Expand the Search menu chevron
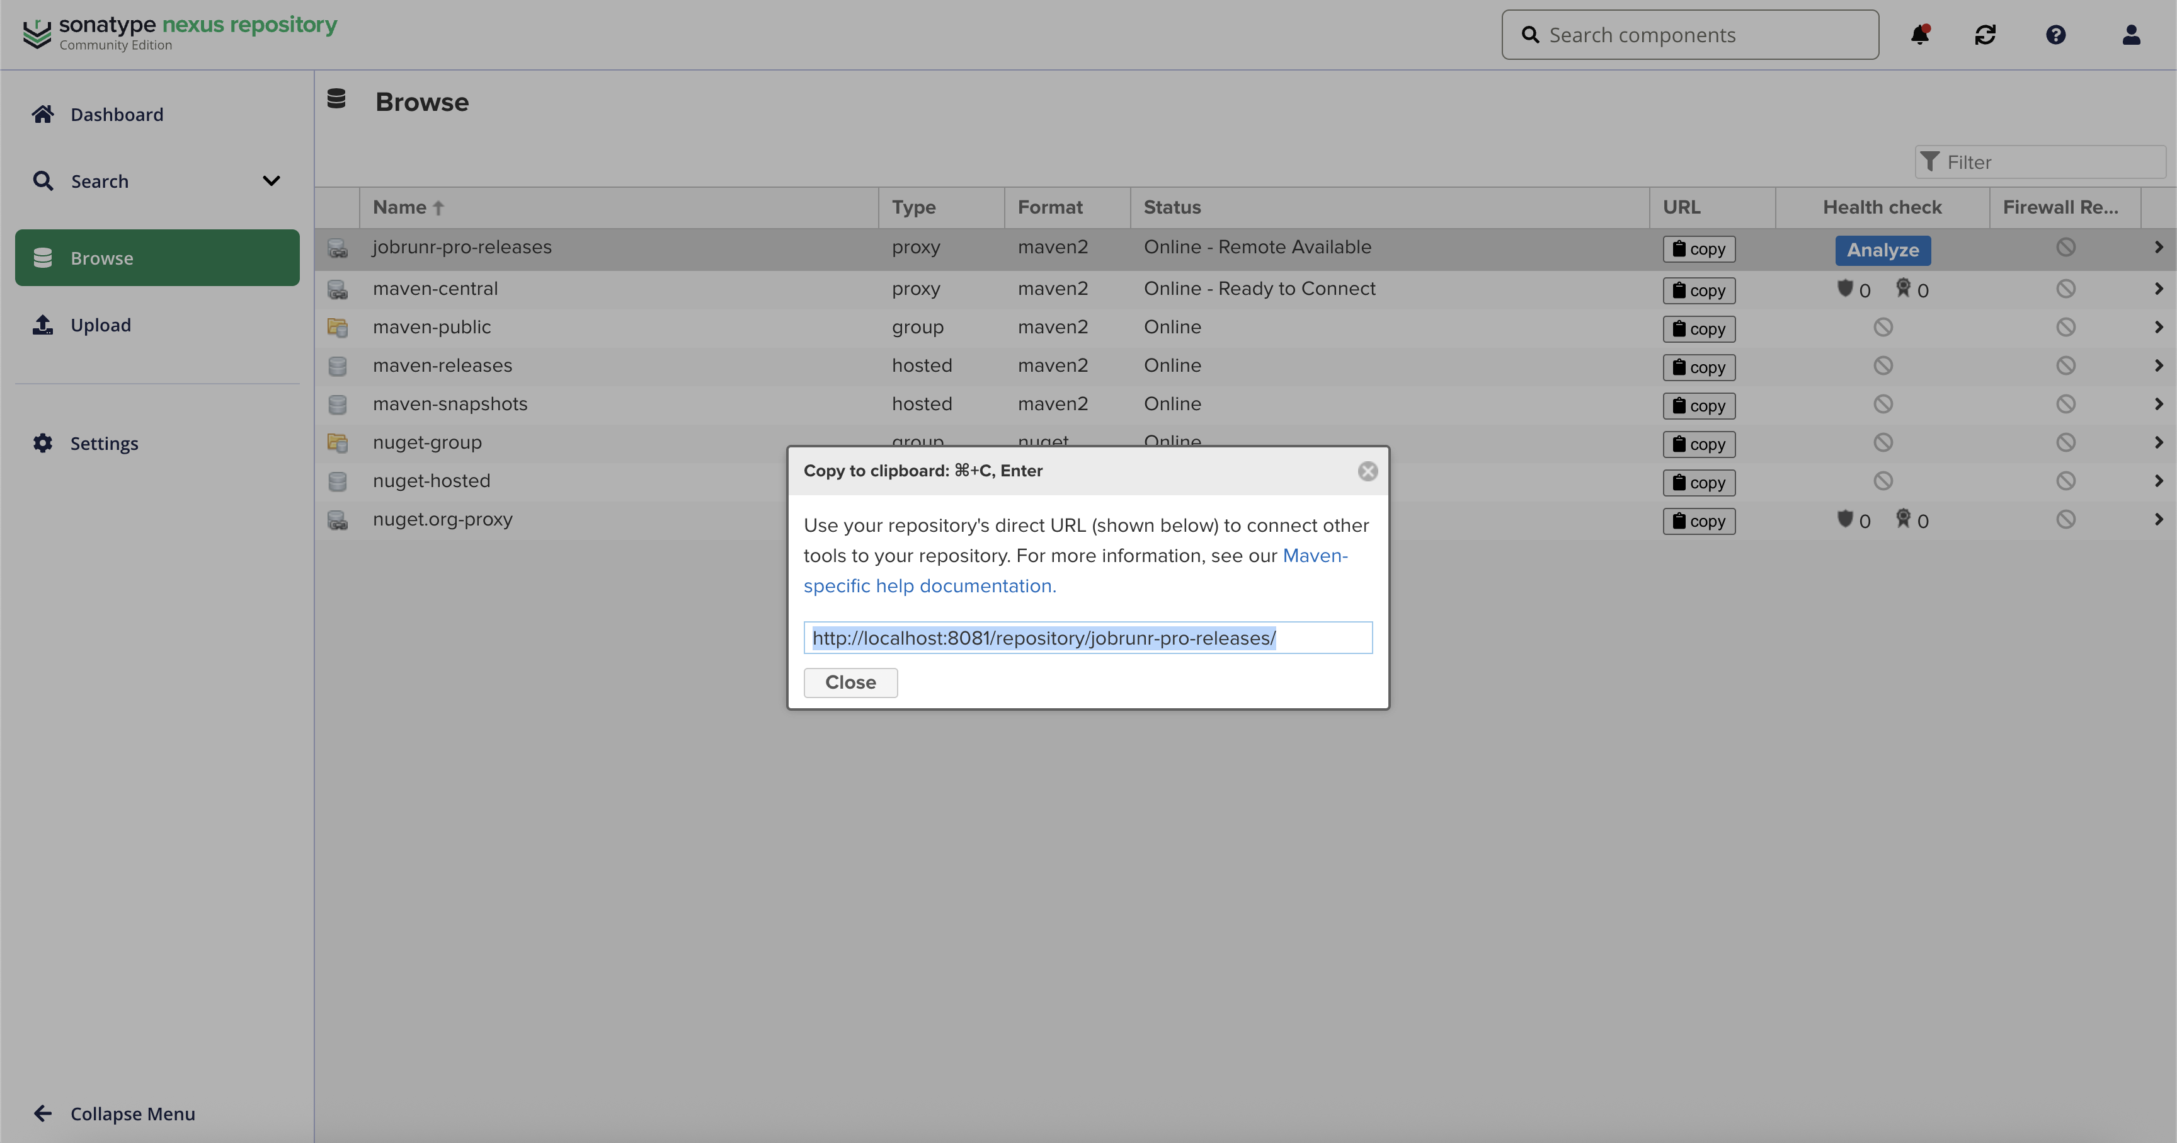Image resolution: width=2177 pixels, height=1143 pixels. point(271,181)
